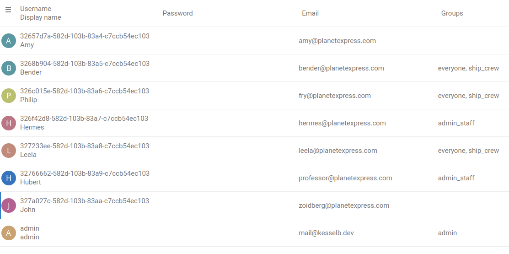This screenshot has height=254, width=509.
Task: Click Leela's L avatar icon
Action: coord(8,151)
